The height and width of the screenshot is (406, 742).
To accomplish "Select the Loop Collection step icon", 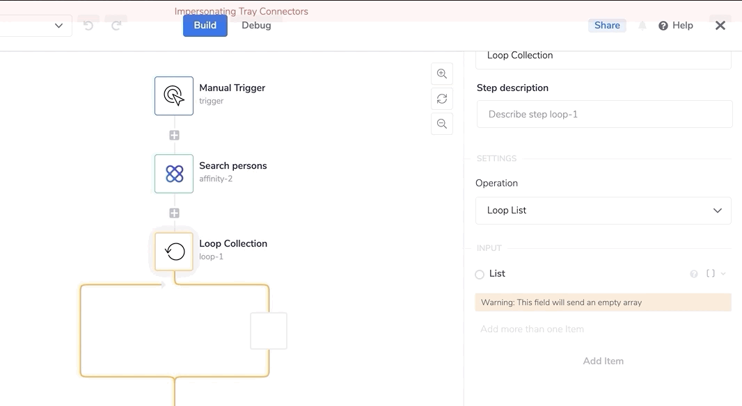I will (174, 252).
